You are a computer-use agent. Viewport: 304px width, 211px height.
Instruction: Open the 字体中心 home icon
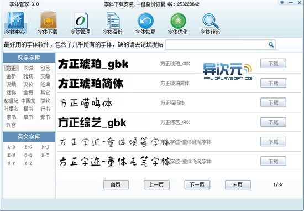(15, 23)
